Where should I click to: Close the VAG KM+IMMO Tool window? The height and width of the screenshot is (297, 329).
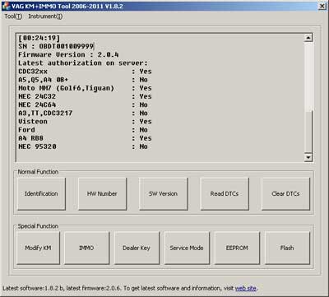tap(322, 6)
